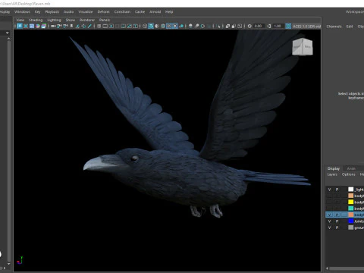The image size is (364, 273).
Task: Click the teal body layer color swatch
Action: click(351, 209)
